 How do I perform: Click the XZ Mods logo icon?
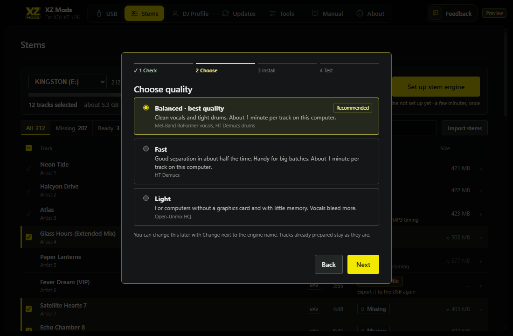[x=33, y=13]
